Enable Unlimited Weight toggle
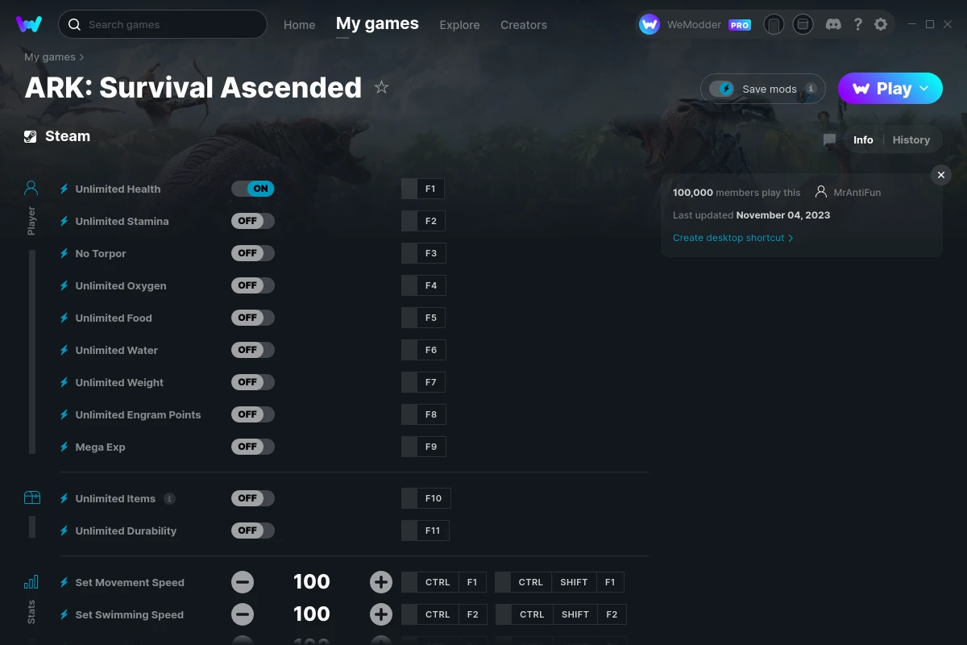Image resolution: width=967 pixels, height=645 pixels. pyautogui.click(x=253, y=382)
